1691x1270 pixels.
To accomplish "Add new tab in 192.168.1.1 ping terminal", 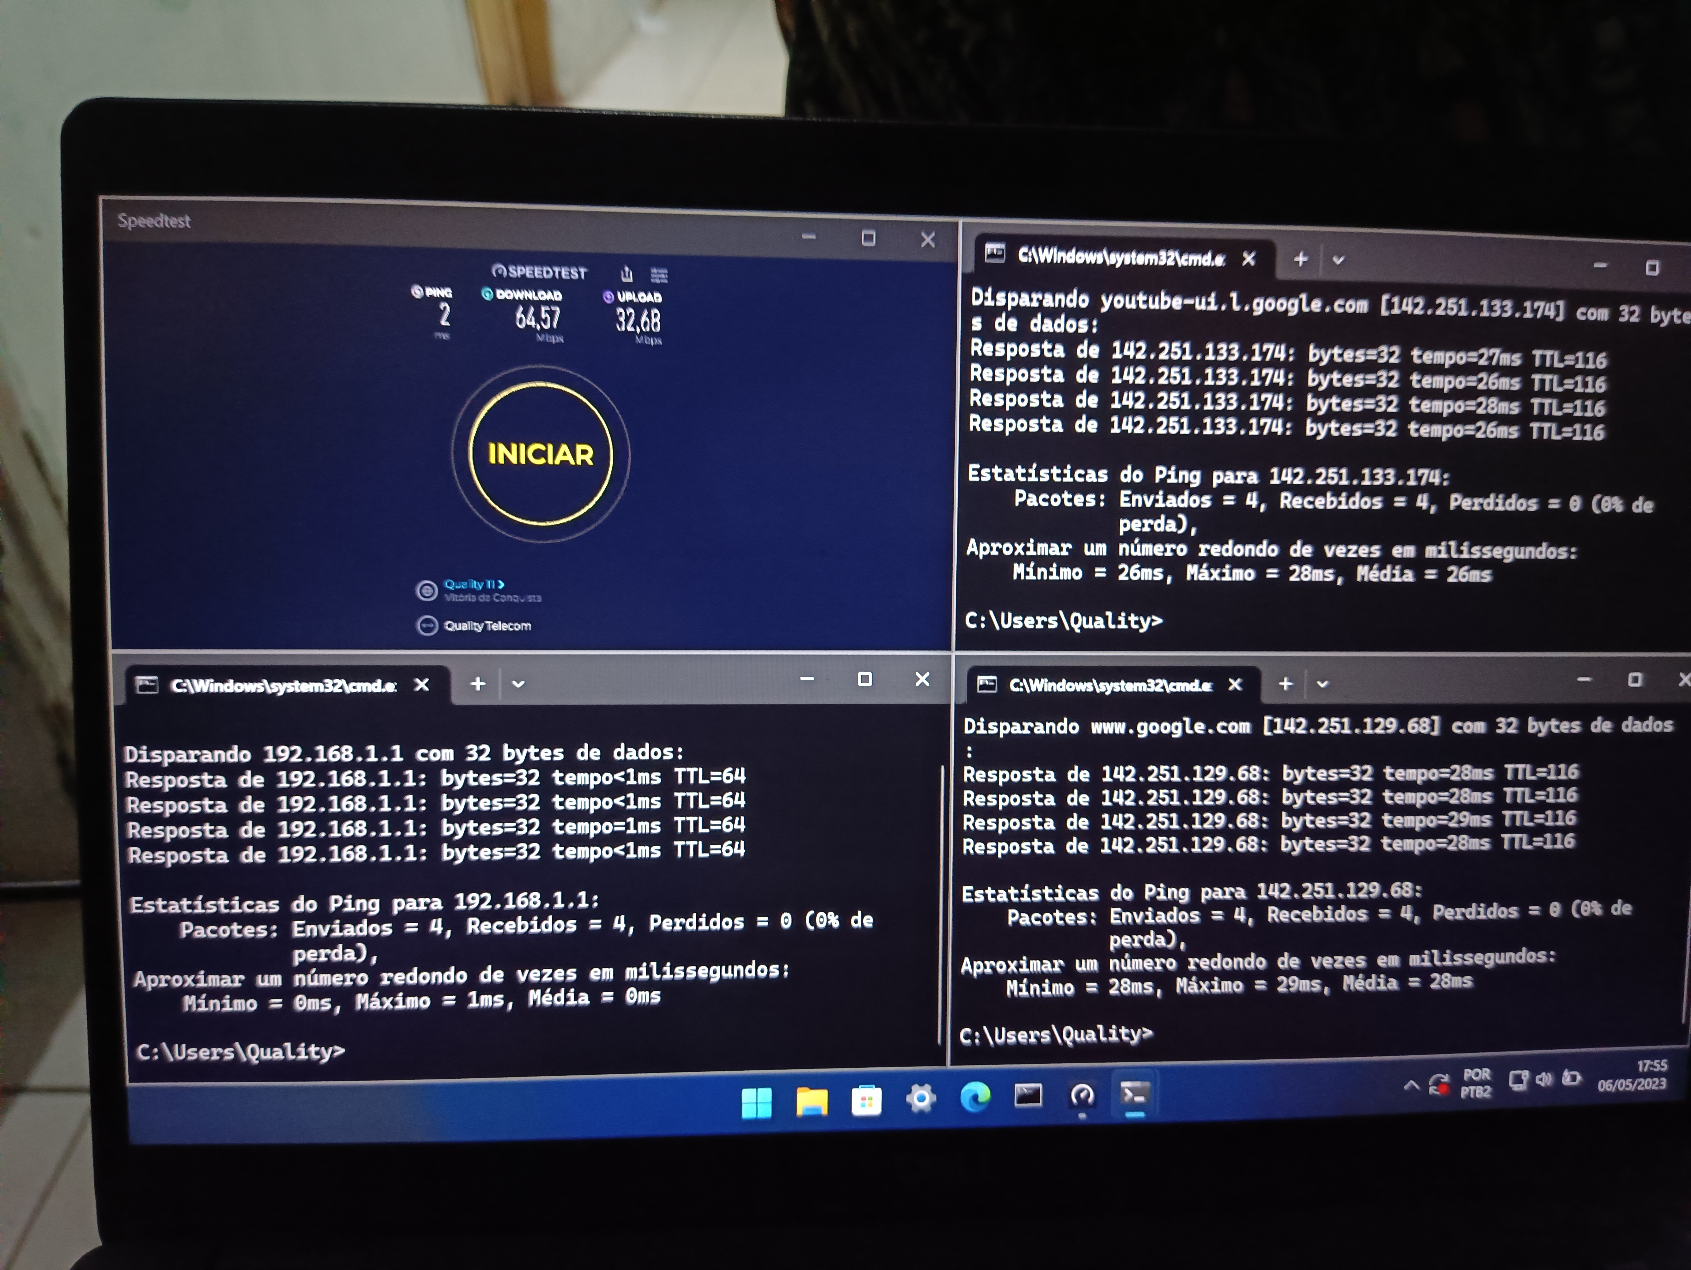I will pyautogui.click(x=478, y=684).
